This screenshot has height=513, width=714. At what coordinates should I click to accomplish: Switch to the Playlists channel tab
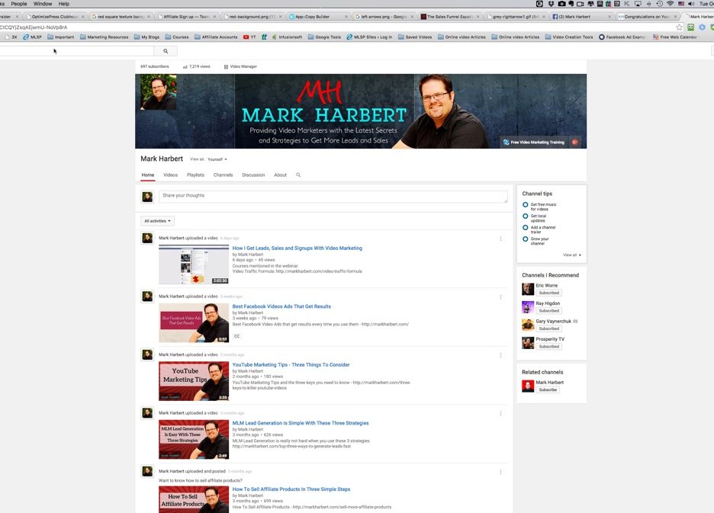tap(195, 175)
